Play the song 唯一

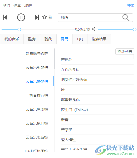tap(97, 90)
